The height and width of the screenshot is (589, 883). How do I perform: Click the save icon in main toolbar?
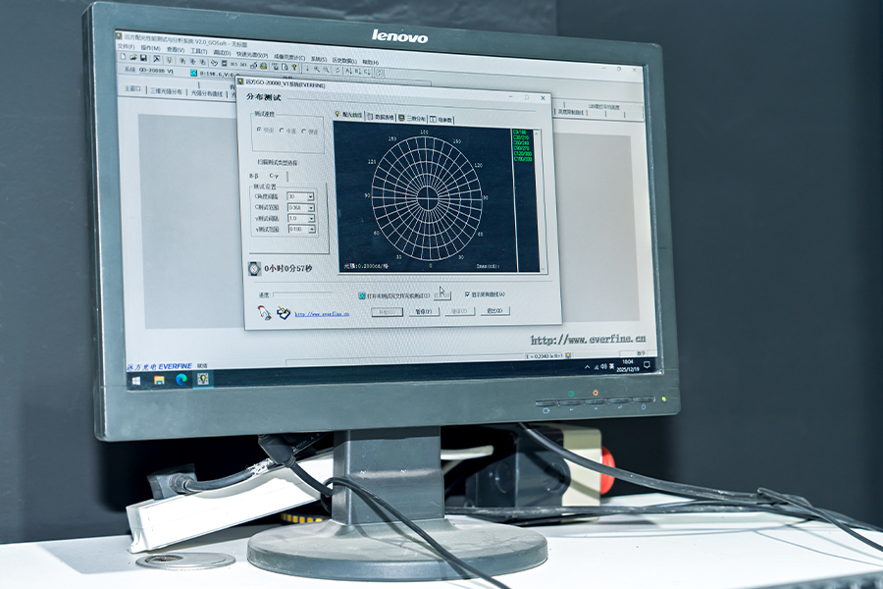click(x=143, y=58)
